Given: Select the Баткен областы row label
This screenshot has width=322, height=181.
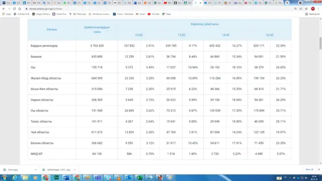Looking at the screenshot, I should point(42,143).
